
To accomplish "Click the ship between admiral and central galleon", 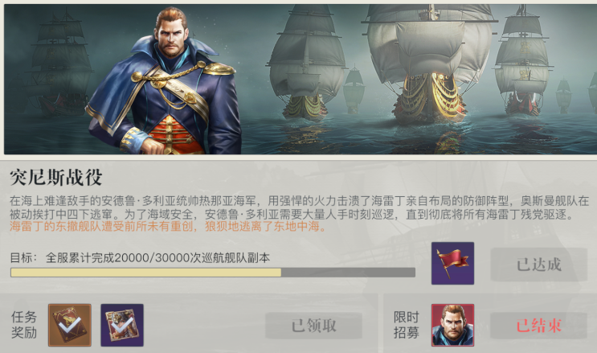I will pyautogui.click(x=306, y=63).
